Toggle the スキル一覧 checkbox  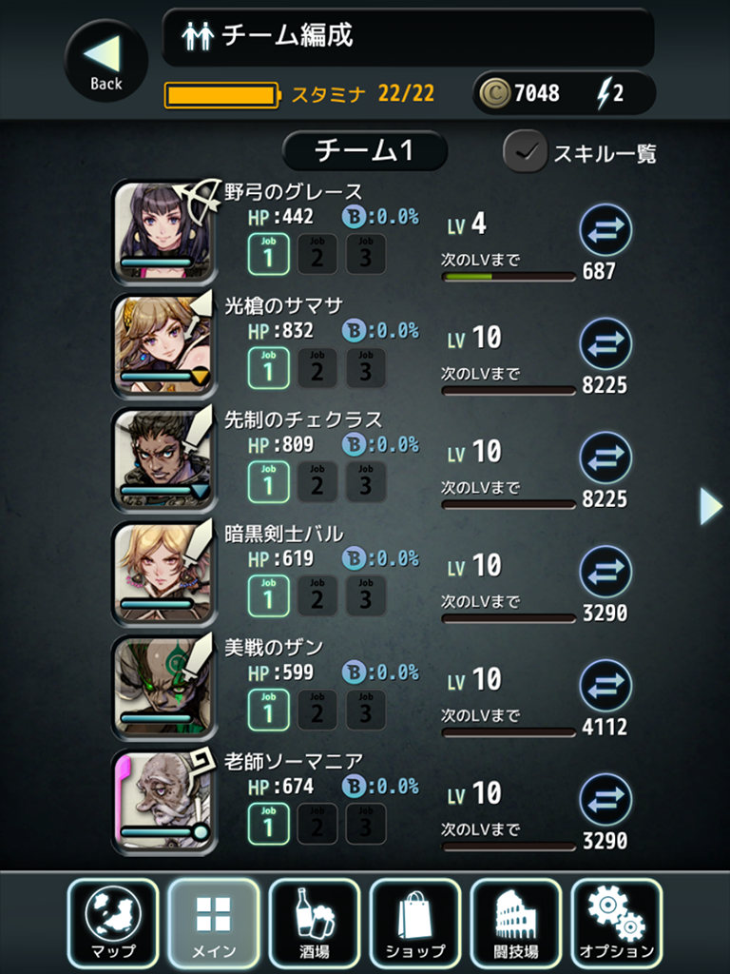coord(525,151)
